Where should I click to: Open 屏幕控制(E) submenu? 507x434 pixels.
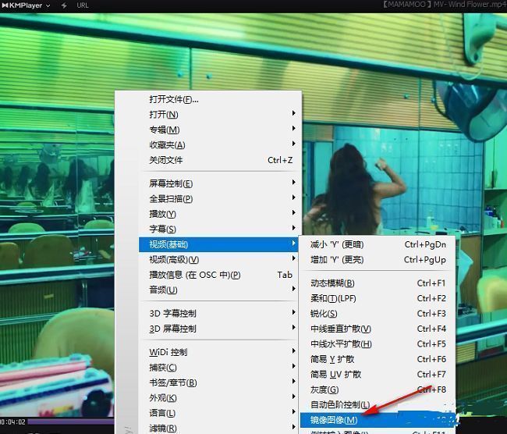(219, 184)
